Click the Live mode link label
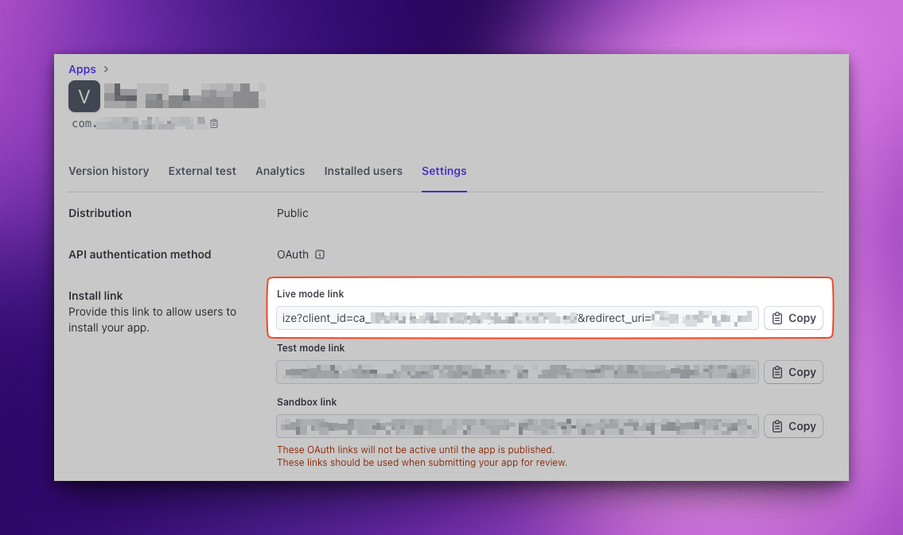Image resolution: width=903 pixels, height=535 pixels. 310,294
